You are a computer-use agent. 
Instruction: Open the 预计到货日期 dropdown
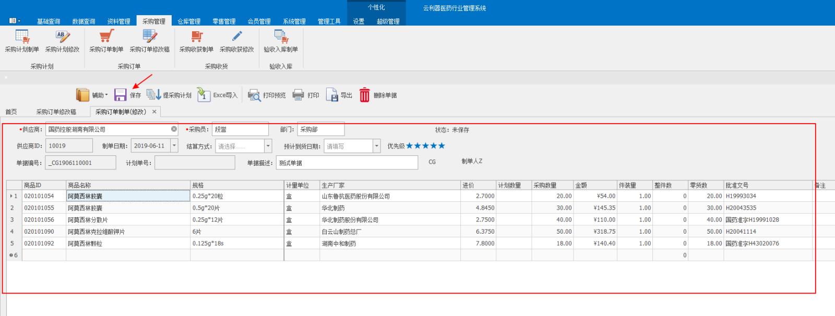[x=377, y=146]
